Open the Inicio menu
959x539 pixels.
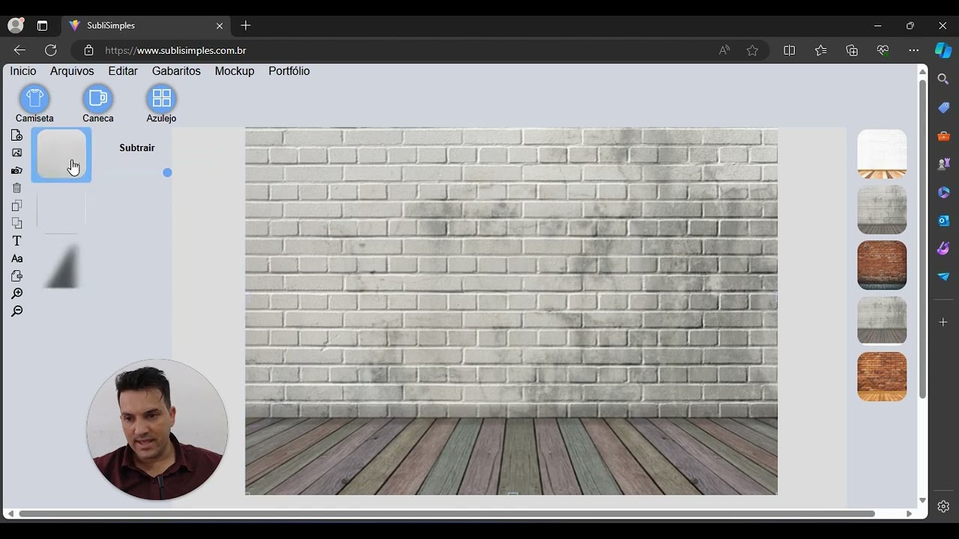click(x=22, y=71)
